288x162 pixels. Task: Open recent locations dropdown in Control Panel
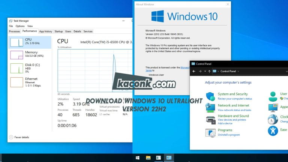click(x=205, y=71)
